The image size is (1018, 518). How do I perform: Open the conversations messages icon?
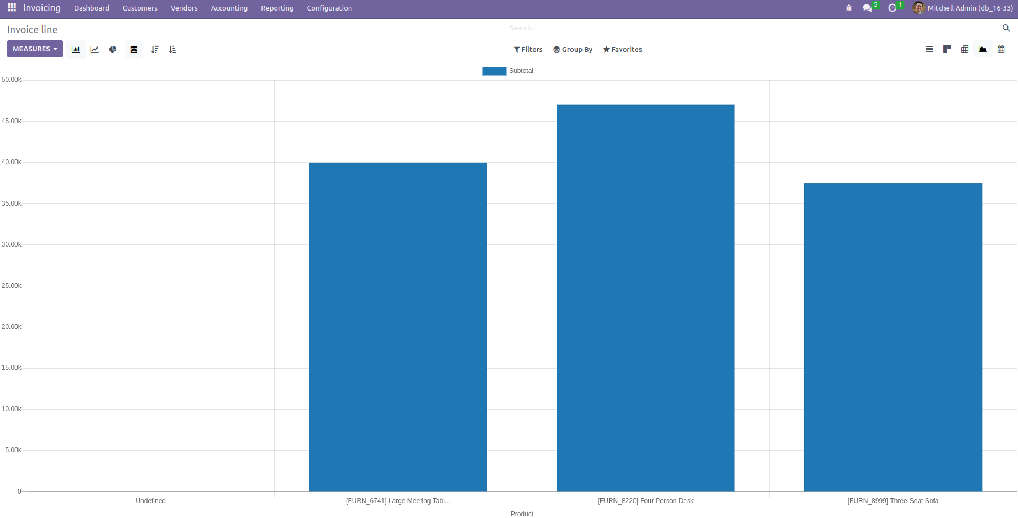coord(867,8)
